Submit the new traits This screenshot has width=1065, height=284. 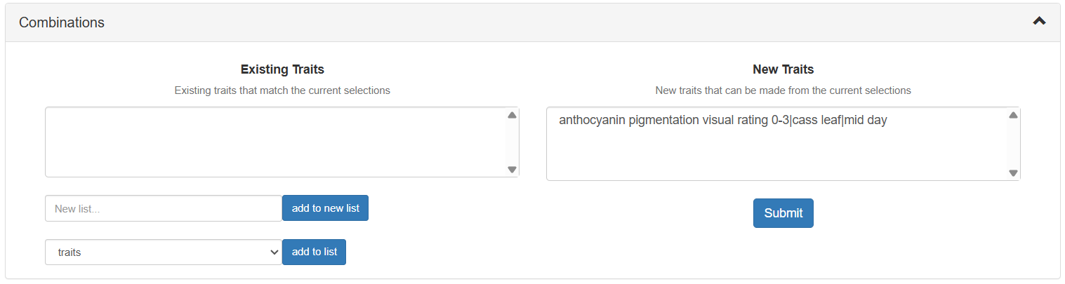(x=783, y=213)
